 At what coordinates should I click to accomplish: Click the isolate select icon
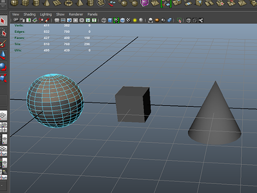click(x=179, y=21)
